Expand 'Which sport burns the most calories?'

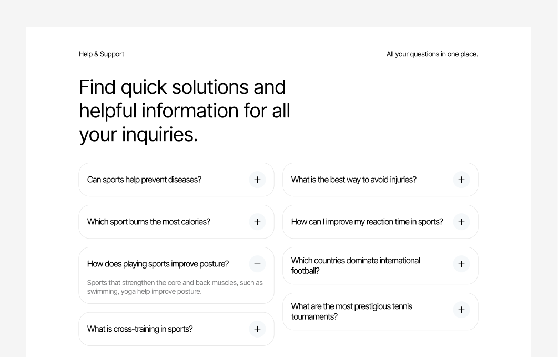click(x=257, y=222)
